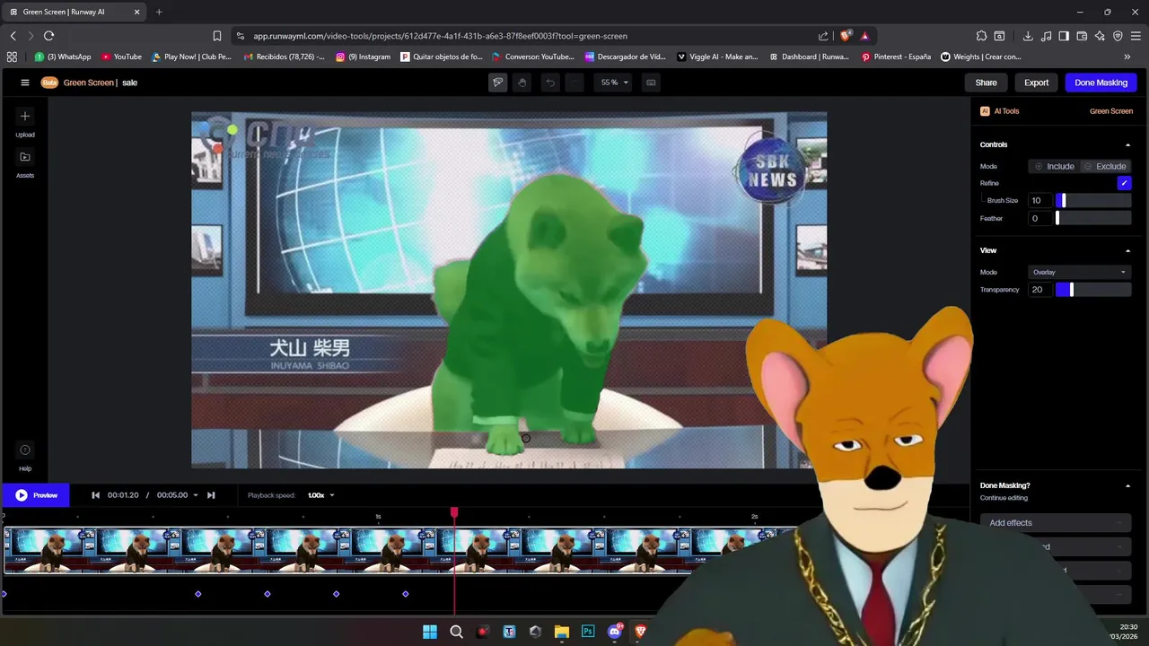Viewport: 1149px width, 646px height.
Task: Show more bookmarks chevron
Action: (1127, 57)
